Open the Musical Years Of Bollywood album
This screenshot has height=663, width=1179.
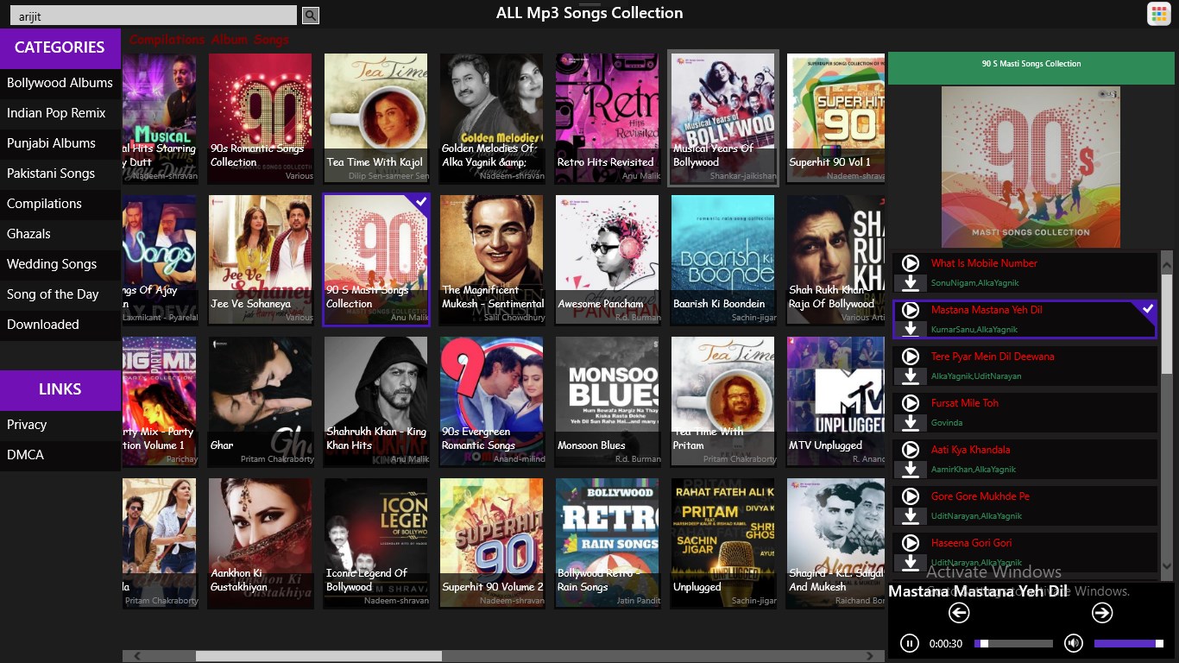723,118
